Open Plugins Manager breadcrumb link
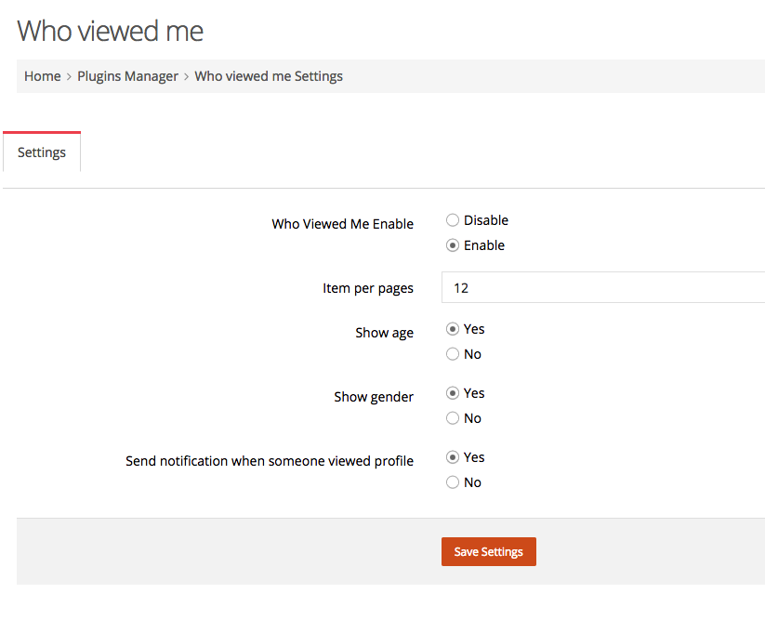 [x=128, y=76]
